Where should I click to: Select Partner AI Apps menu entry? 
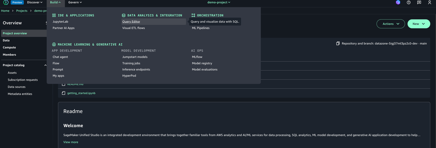point(63,28)
